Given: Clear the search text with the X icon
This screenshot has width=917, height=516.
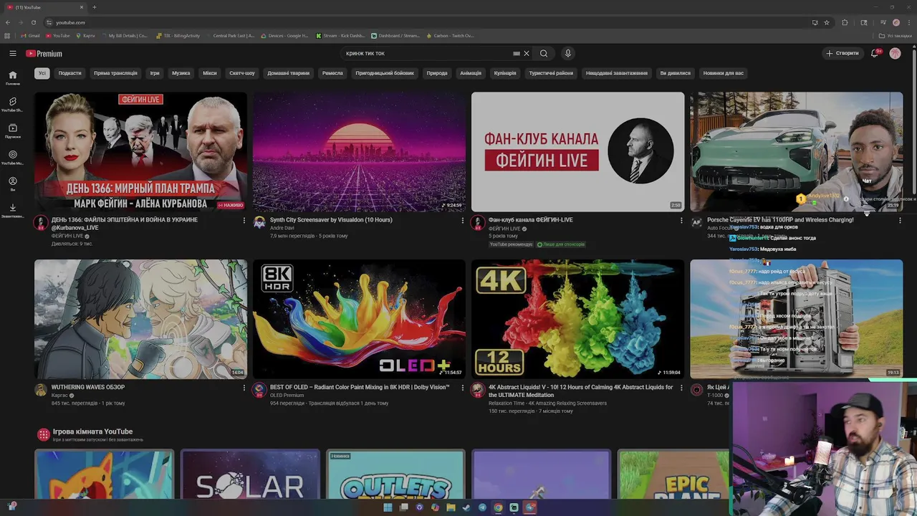Looking at the screenshot, I should pyautogui.click(x=527, y=53).
